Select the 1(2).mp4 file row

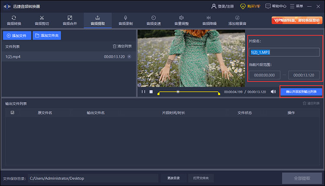(68, 57)
